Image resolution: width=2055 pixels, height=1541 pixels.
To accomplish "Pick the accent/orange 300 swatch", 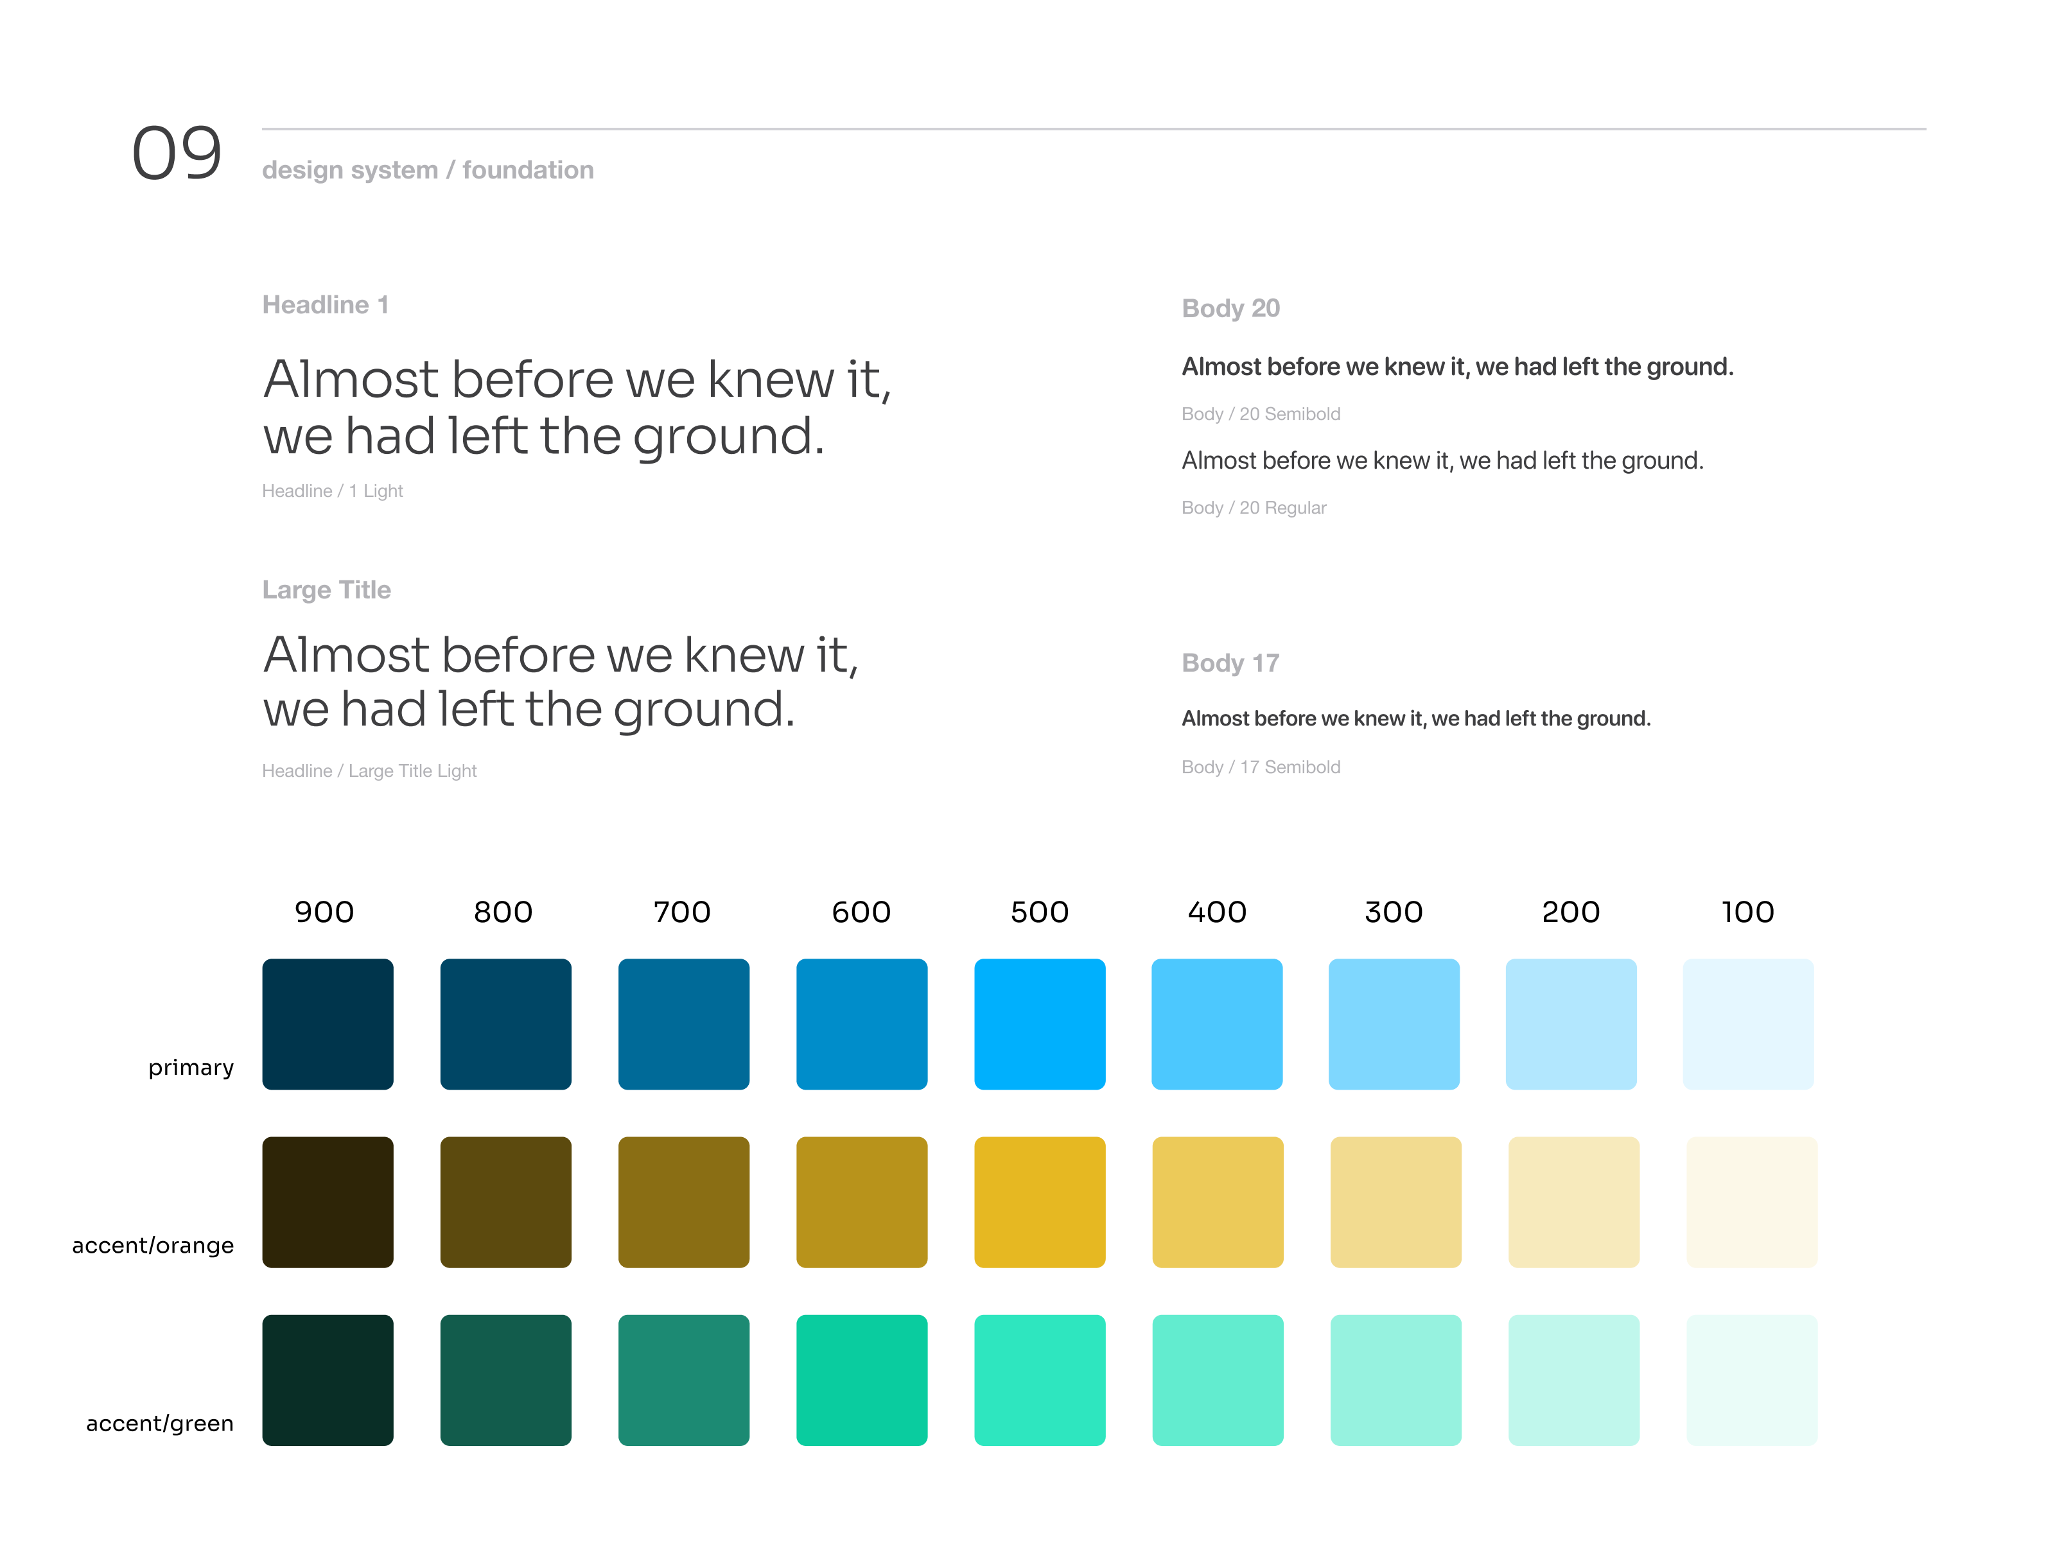I will 1395,1202.
